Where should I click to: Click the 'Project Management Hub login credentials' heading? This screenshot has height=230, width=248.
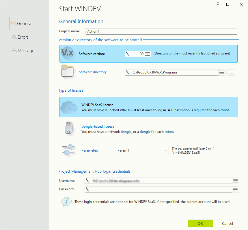pos(95,171)
